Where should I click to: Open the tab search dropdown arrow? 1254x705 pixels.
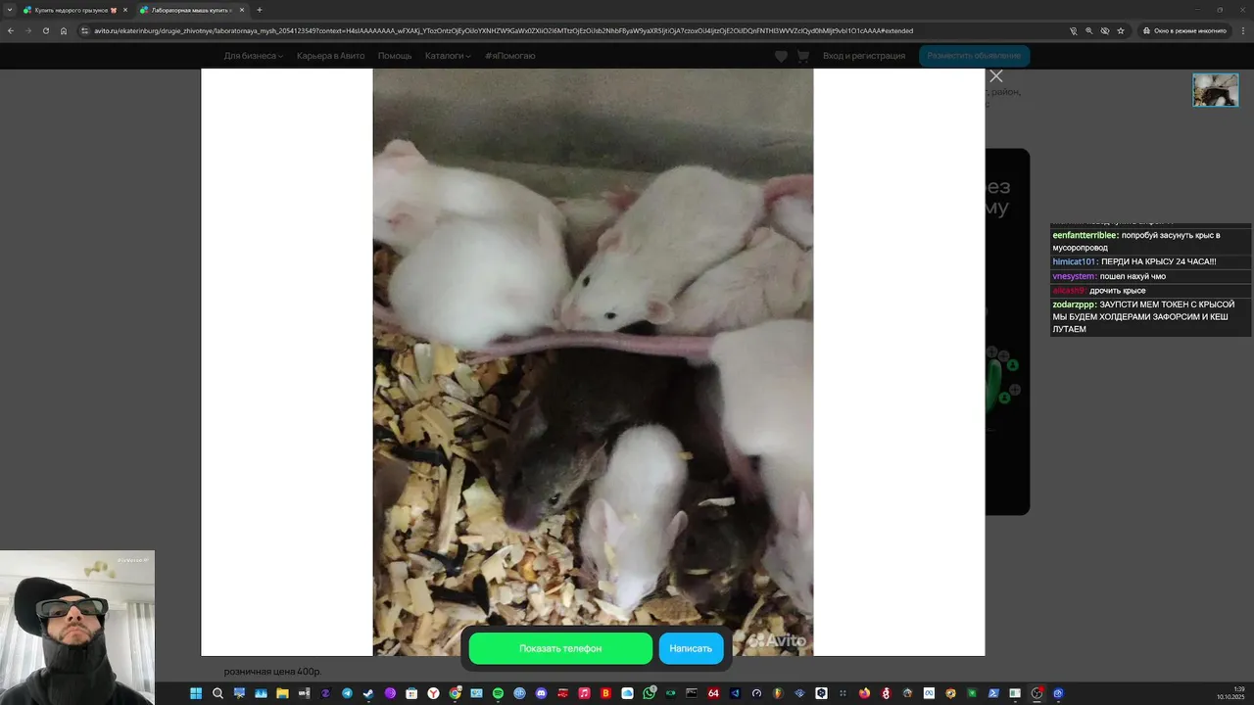click(x=10, y=10)
